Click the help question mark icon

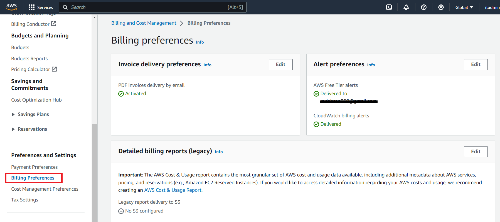click(424, 7)
